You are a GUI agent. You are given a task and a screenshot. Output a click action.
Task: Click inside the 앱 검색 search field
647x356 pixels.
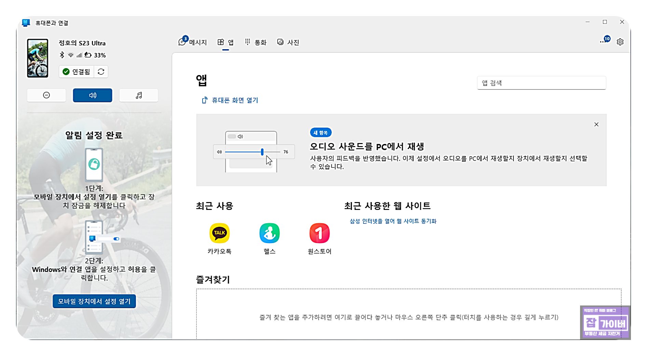[541, 82]
